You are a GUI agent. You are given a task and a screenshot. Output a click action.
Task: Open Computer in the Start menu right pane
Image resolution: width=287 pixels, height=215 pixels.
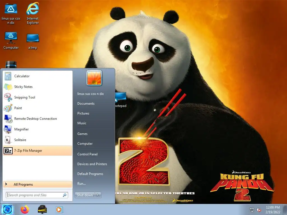point(85,144)
